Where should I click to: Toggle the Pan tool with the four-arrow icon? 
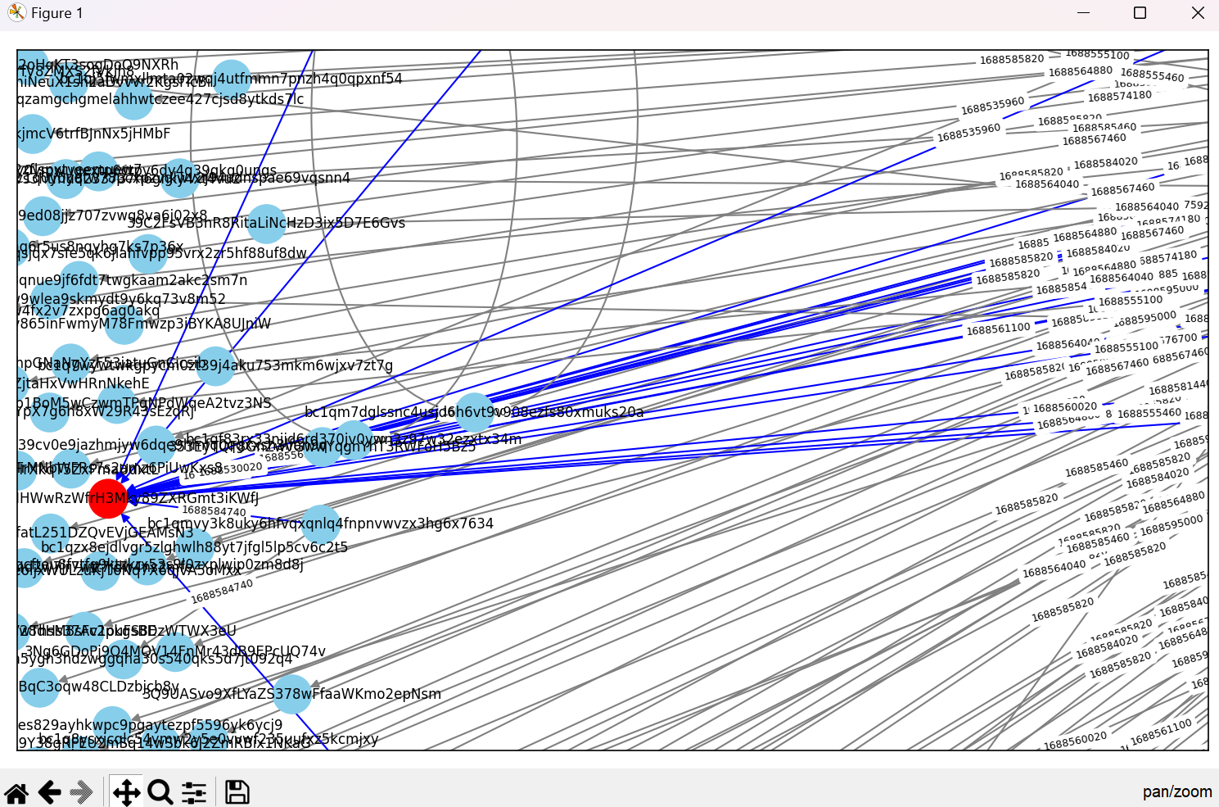click(x=126, y=792)
